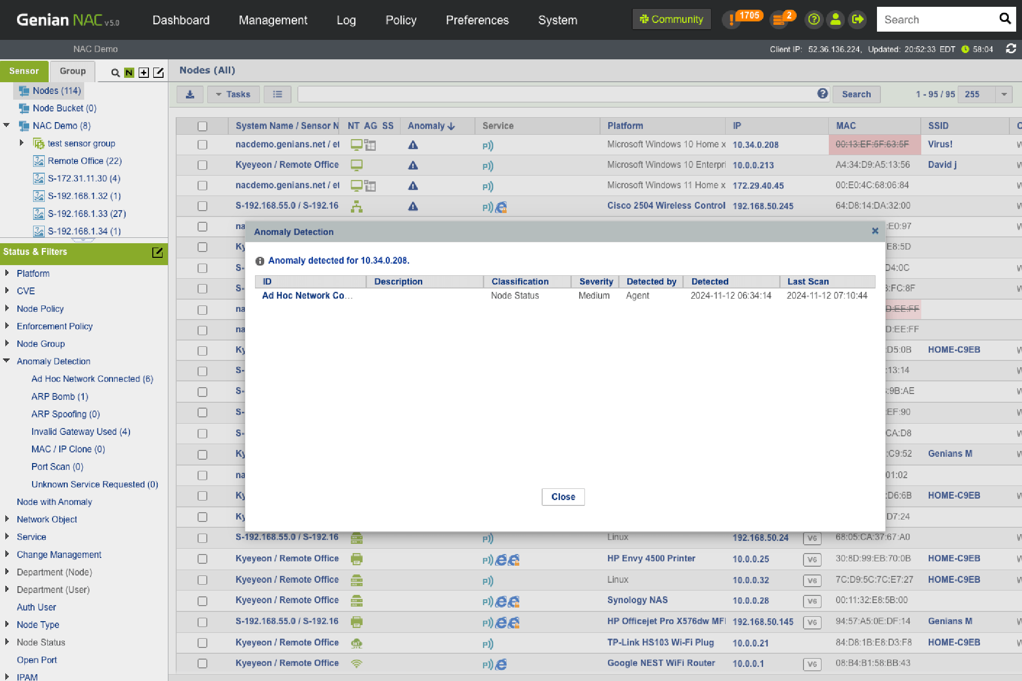Open the 255 page size dropdown arrow
This screenshot has height=681, width=1022.
[1004, 94]
